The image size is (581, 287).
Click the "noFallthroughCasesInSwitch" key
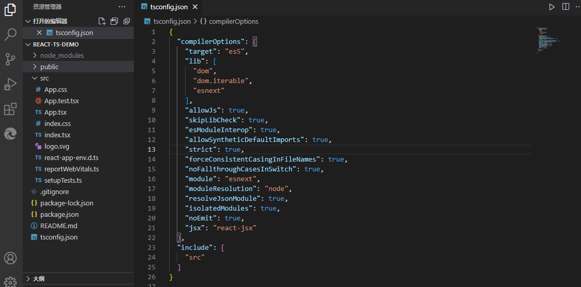[x=241, y=169]
